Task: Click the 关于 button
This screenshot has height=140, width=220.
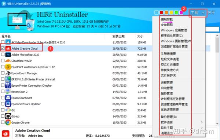Action: [x=211, y=12]
